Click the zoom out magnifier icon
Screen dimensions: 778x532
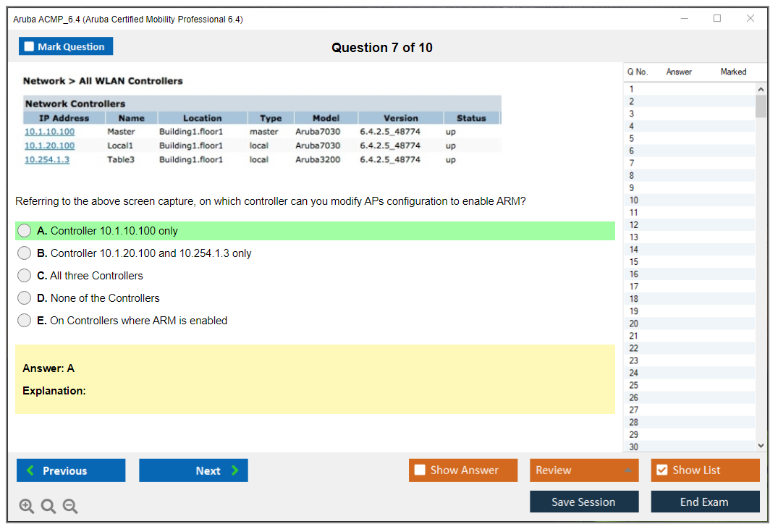click(70, 507)
